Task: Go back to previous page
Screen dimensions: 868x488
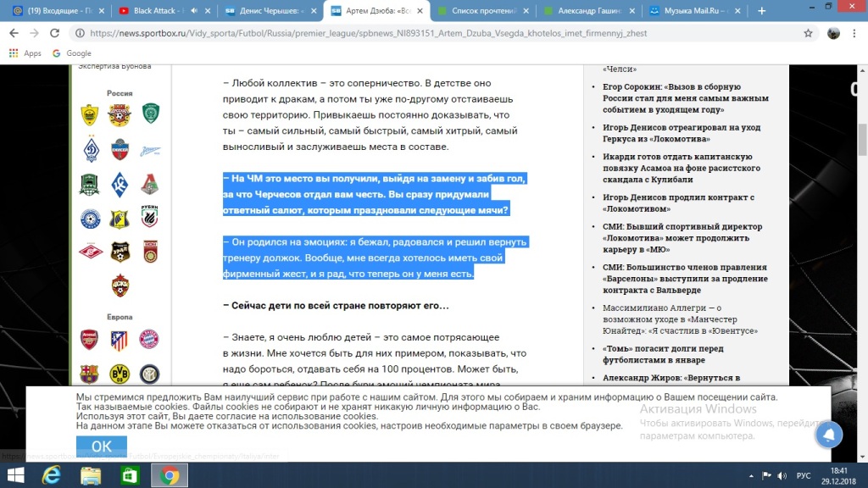Action: [14, 33]
